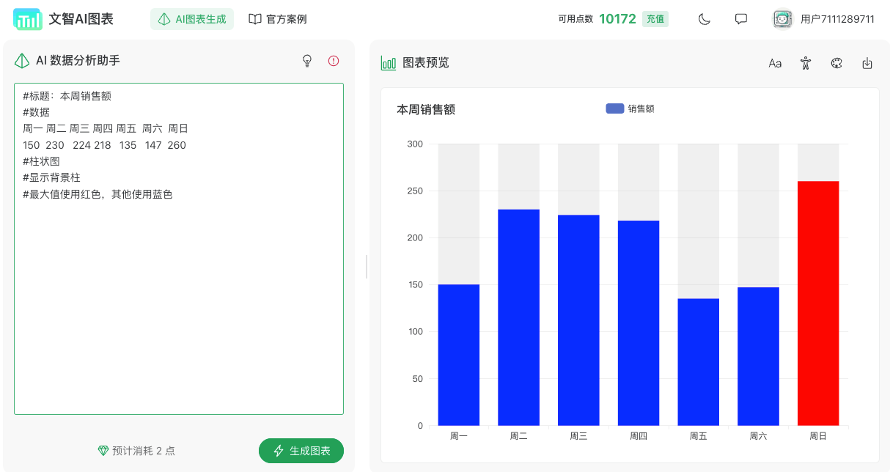Click the red exclamation info icon
Viewport: 890px width, 472px height.
(x=334, y=61)
